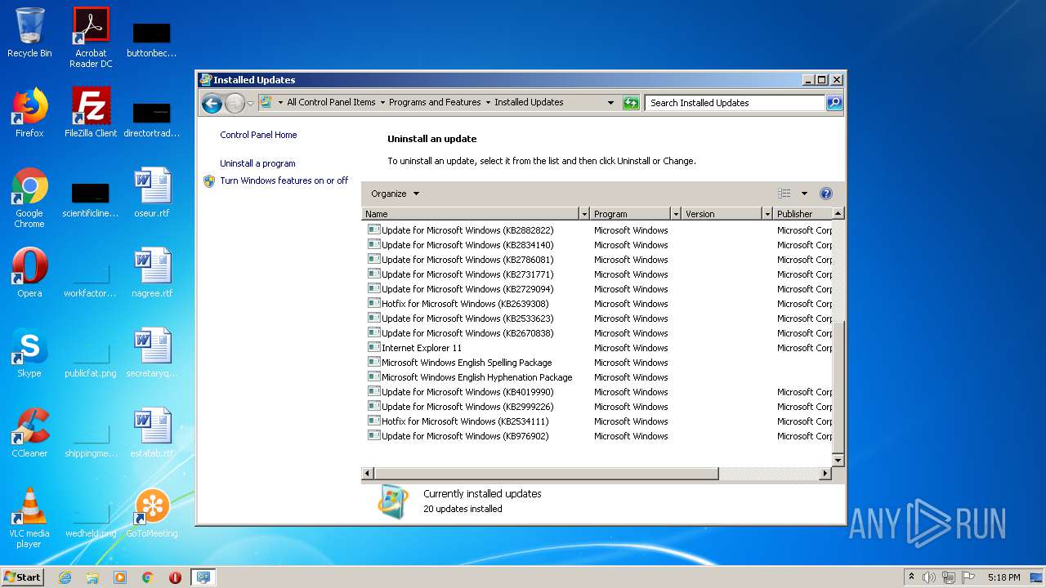Click the Forward navigation arrow
1046x588 pixels.
235,103
